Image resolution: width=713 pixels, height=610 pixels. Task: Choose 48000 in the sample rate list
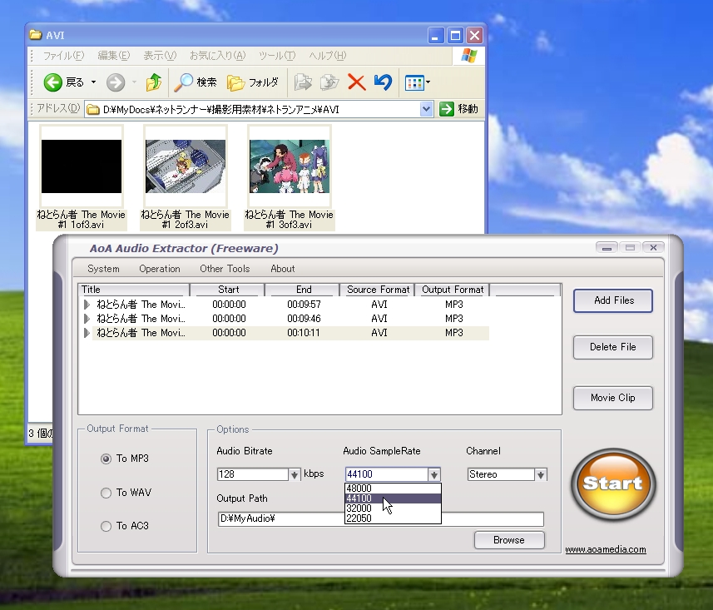pyautogui.click(x=393, y=488)
